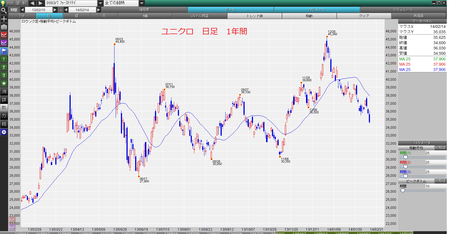Open settings with the gear icon
The height and width of the screenshot is (234, 449).
(4, 132)
